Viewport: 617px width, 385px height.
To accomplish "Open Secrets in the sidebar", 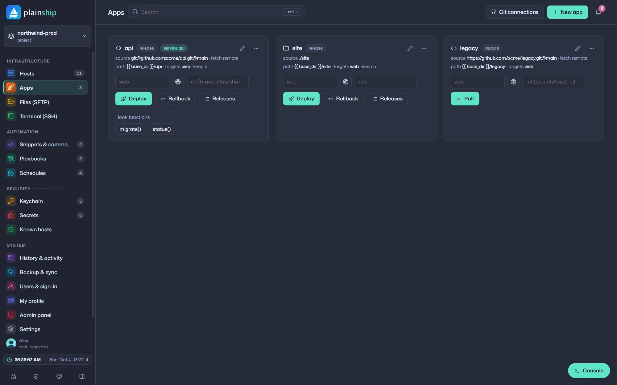I will pos(46,215).
